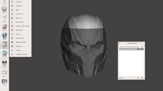Toggle visibility eye for shell 2

point(142,49)
